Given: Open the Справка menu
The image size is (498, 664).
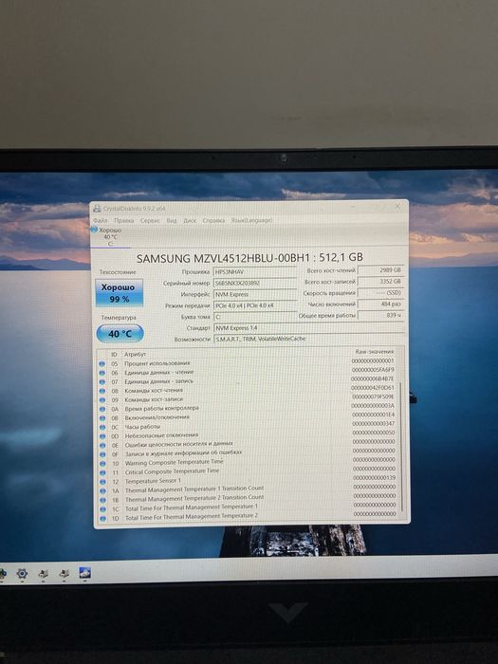Looking at the screenshot, I should click(213, 221).
